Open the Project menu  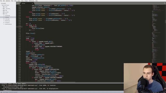click(26, 1)
